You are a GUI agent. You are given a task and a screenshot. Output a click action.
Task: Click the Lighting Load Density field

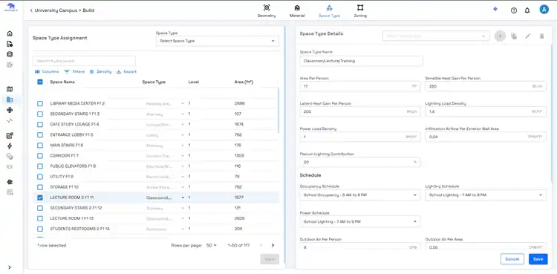[486, 111]
